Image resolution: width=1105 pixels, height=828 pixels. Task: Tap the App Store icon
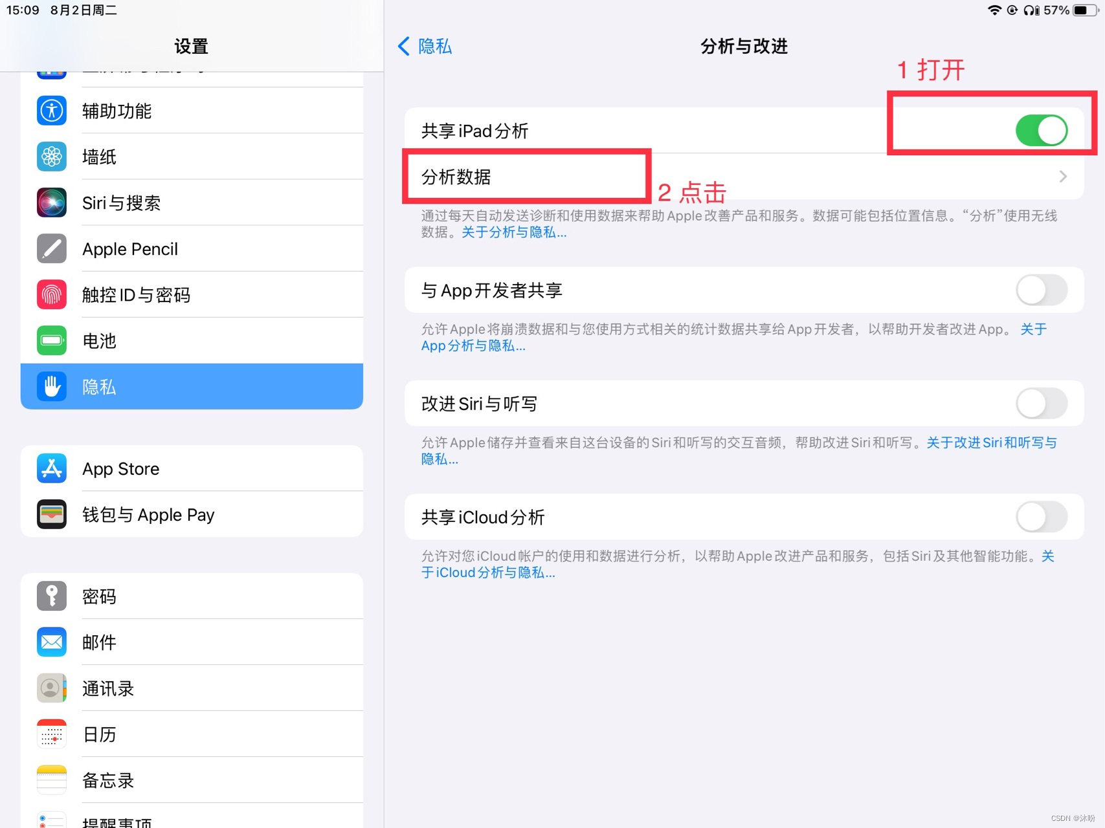point(52,468)
